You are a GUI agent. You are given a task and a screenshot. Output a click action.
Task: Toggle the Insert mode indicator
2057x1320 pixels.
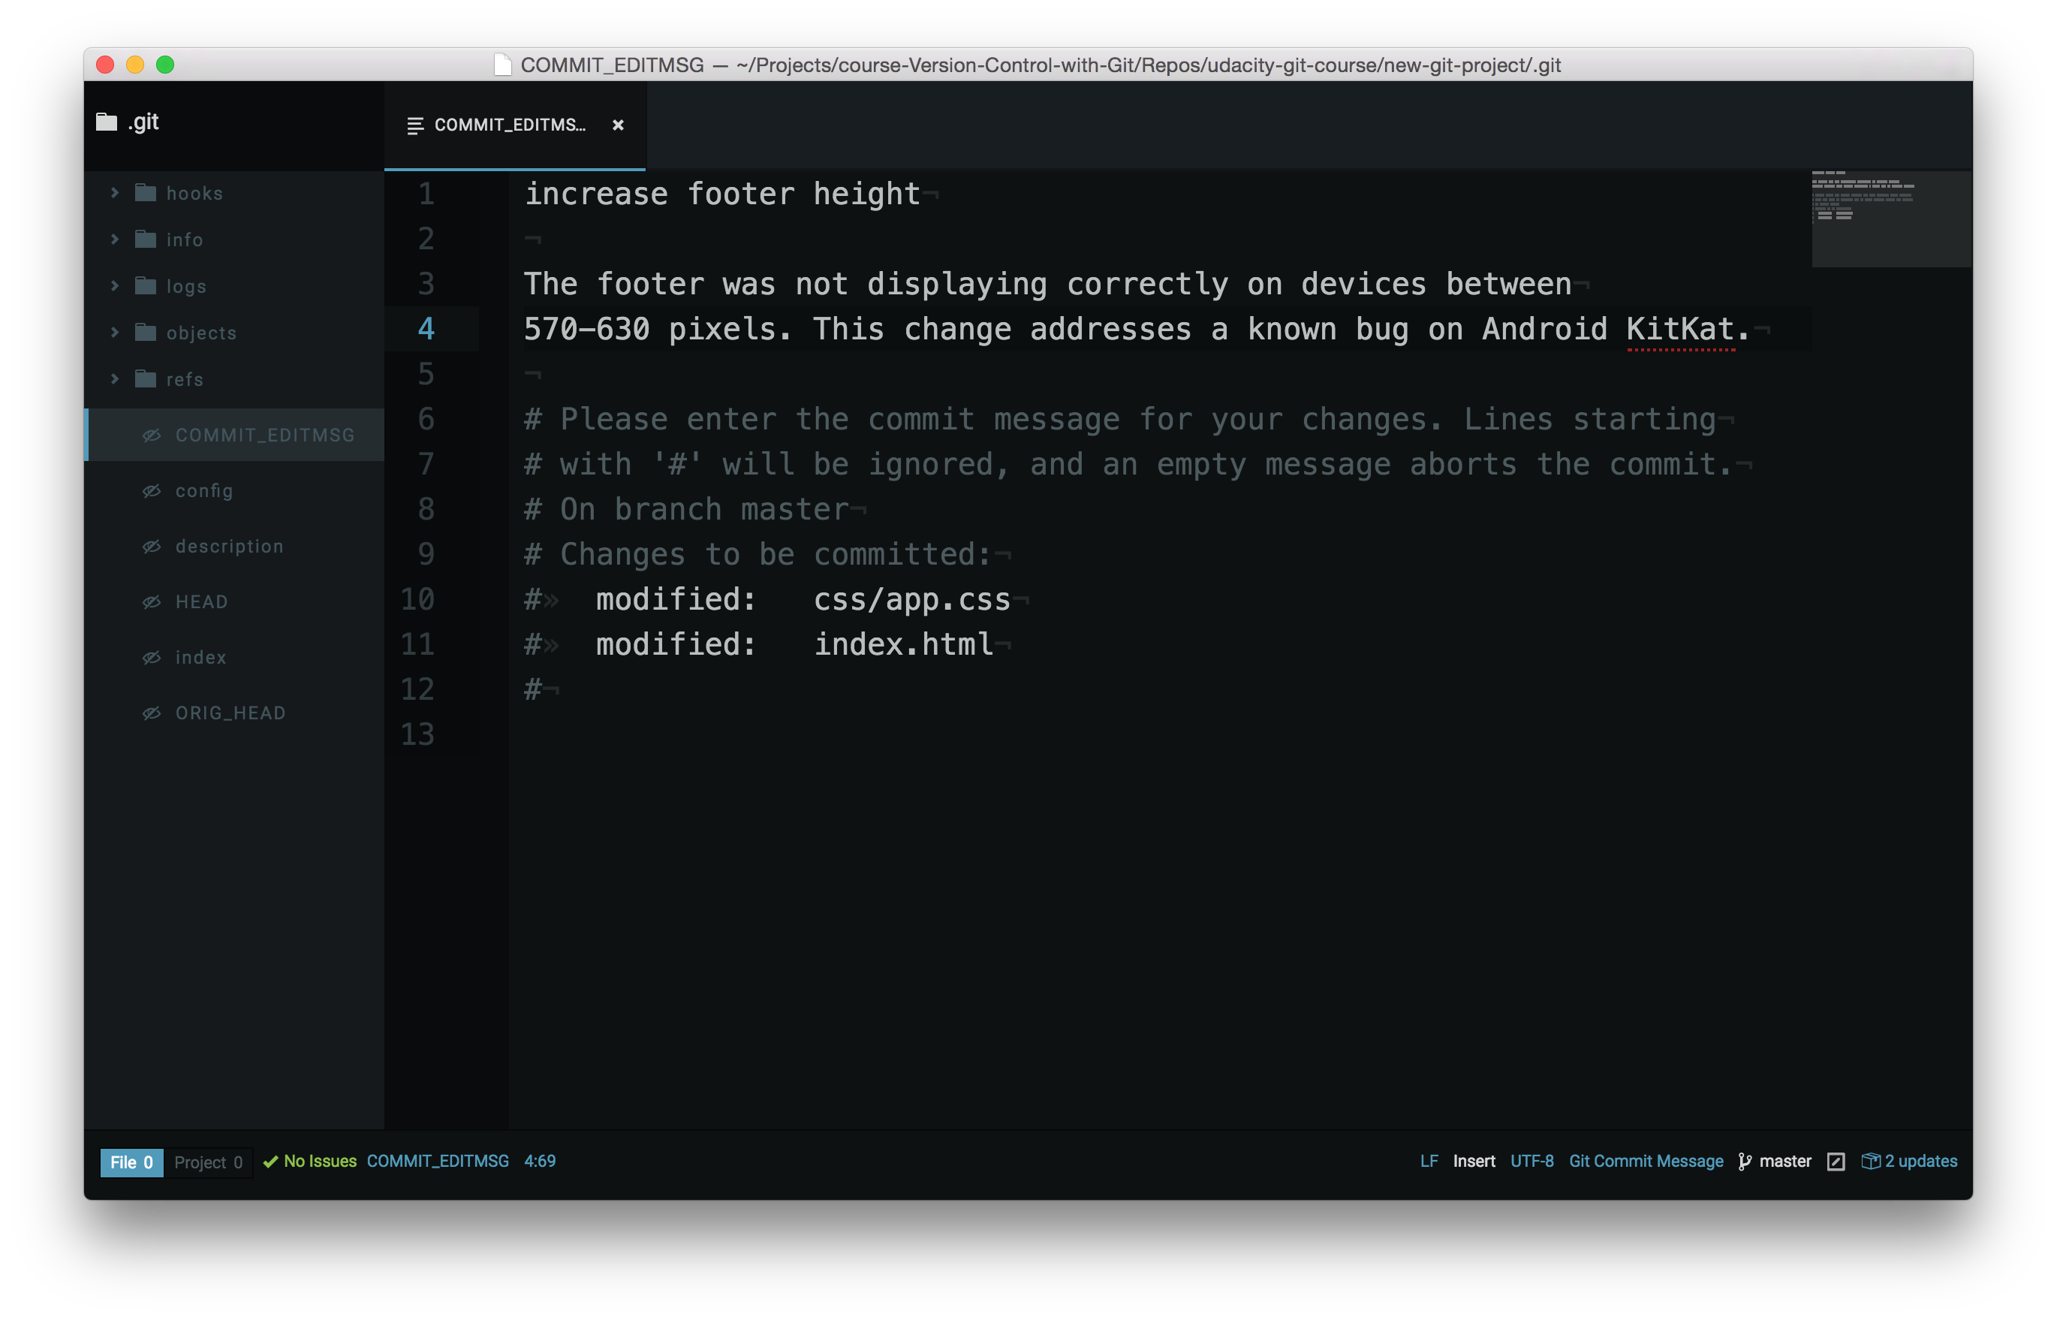click(x=1474, y=1161)
